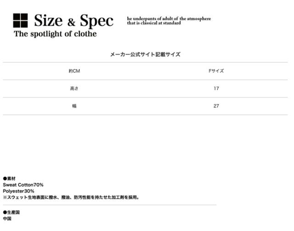Click the ●素材 section heading
The image size is (294, 231).
pyautogui.click(x=9, y=179)
